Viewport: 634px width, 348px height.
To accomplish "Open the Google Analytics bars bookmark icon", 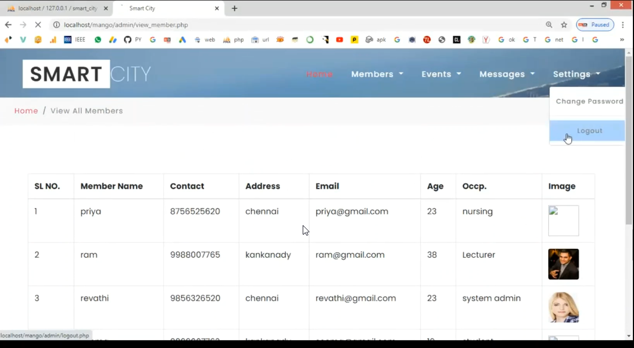I will [x=53, y=40].
